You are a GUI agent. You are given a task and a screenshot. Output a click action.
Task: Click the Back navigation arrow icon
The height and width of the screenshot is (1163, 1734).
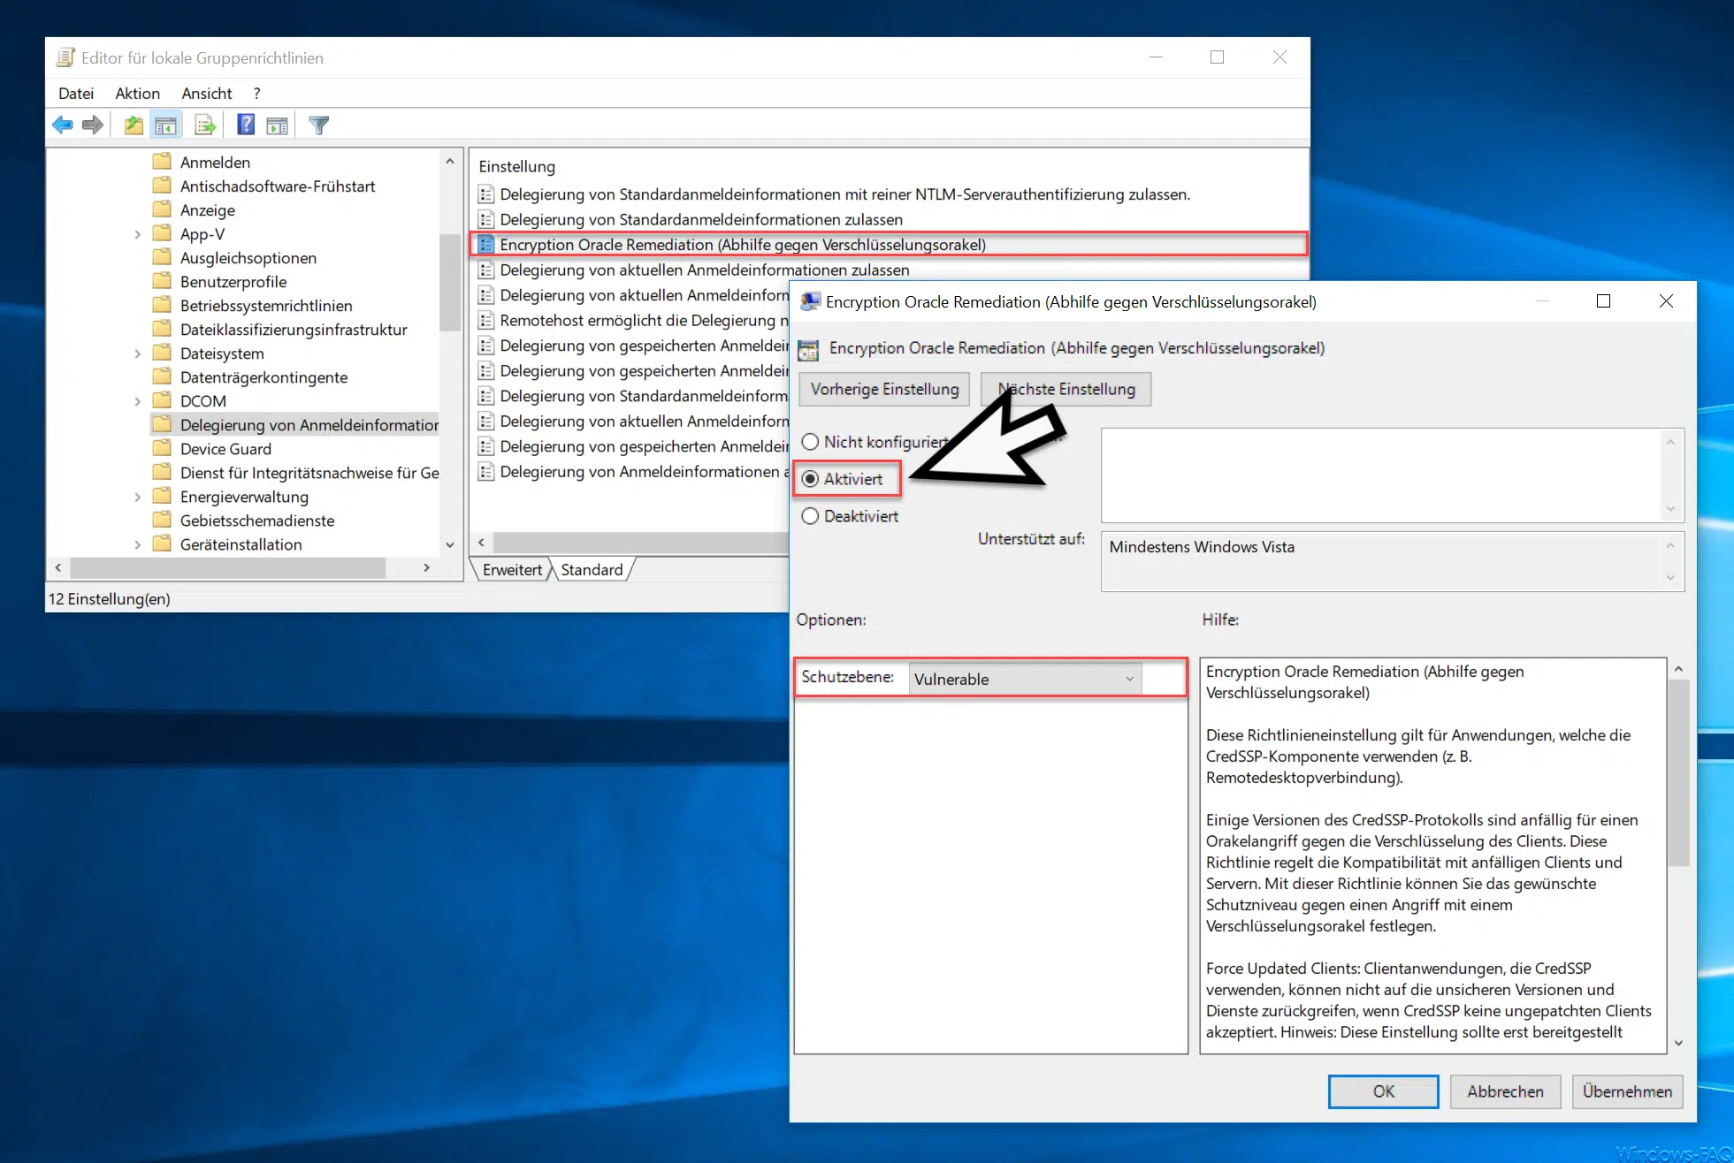(x=62, y=125)
